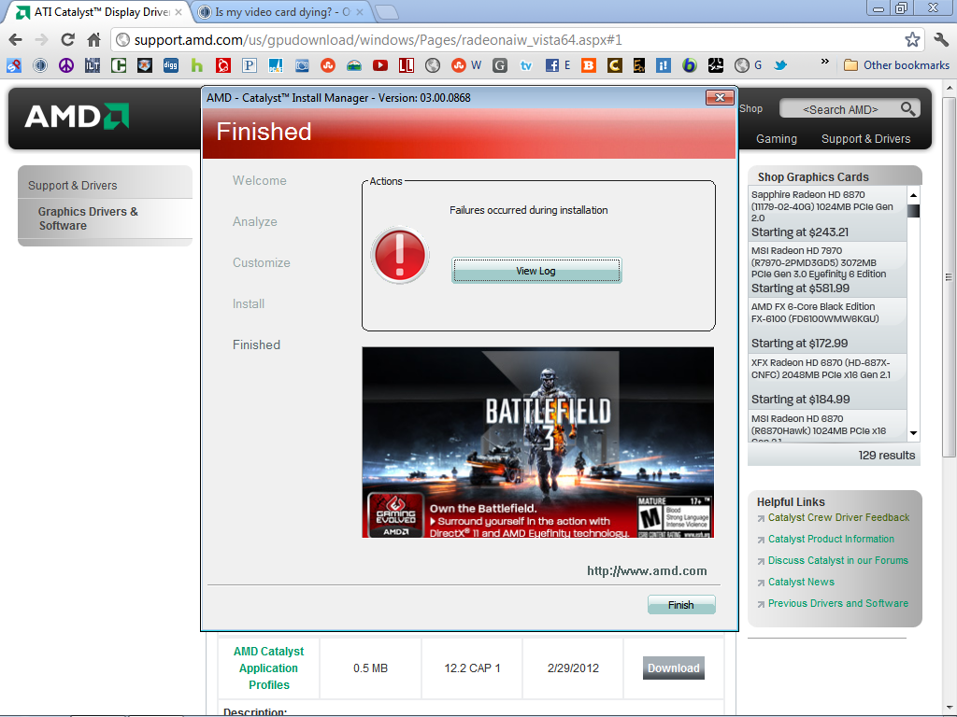Open the Shop menu item
This screenshot has width=957, height=717.
pos(750,108)
